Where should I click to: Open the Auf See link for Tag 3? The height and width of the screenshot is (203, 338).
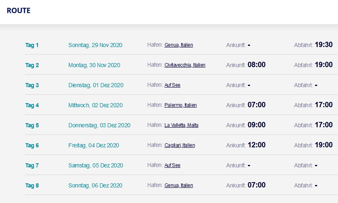[172, 85]
